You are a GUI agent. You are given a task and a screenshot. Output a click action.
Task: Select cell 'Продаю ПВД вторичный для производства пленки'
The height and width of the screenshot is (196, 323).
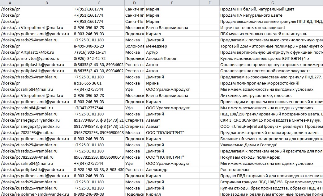point(271,176)
